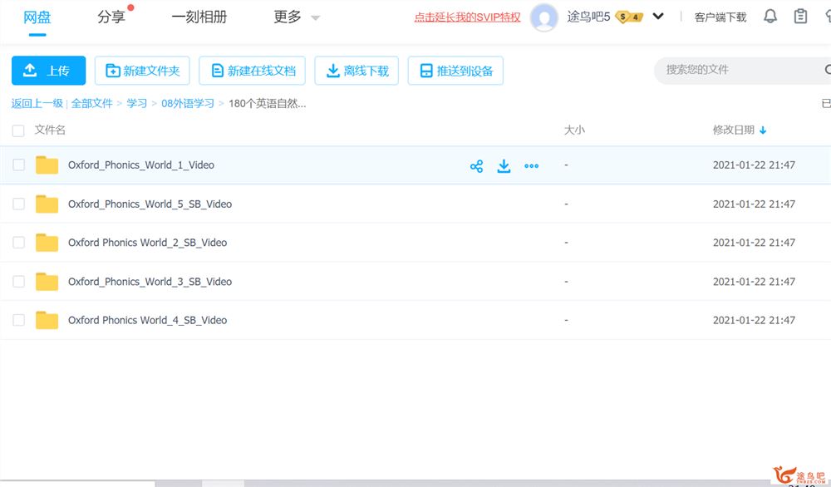The image size is (831, 487).
Task: Switch to 分享 tab
Action: pyautogui.click(x=111, y=17)
